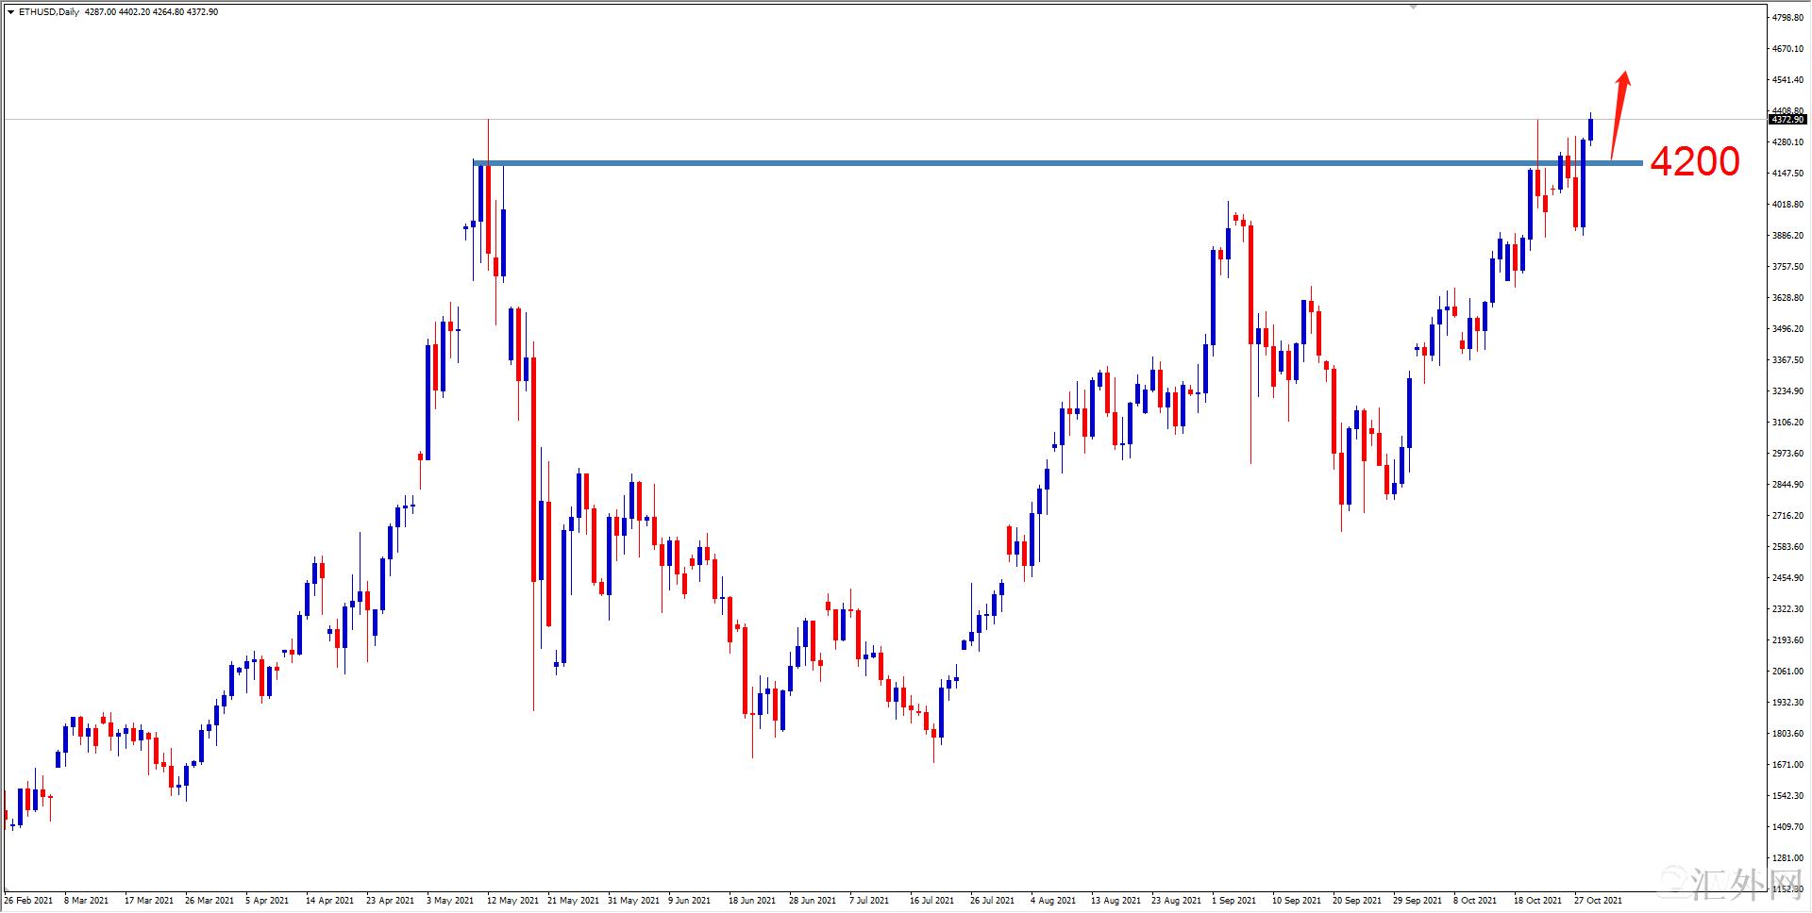1812x913 pixels.
Task: Click the 8 Oct 2021 date label
Action: pos(1475,901)
